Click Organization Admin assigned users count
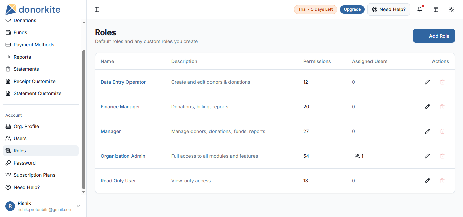 pyautogui.click(x=359, y=156)
